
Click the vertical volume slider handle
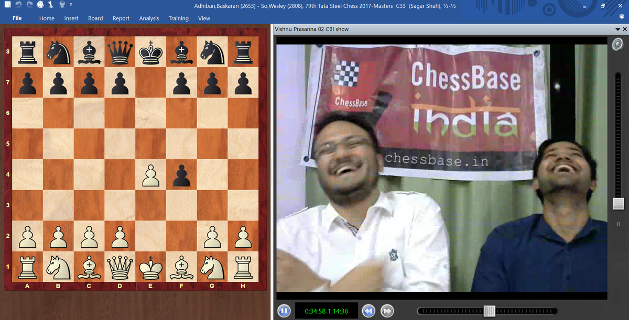(618, 204)
